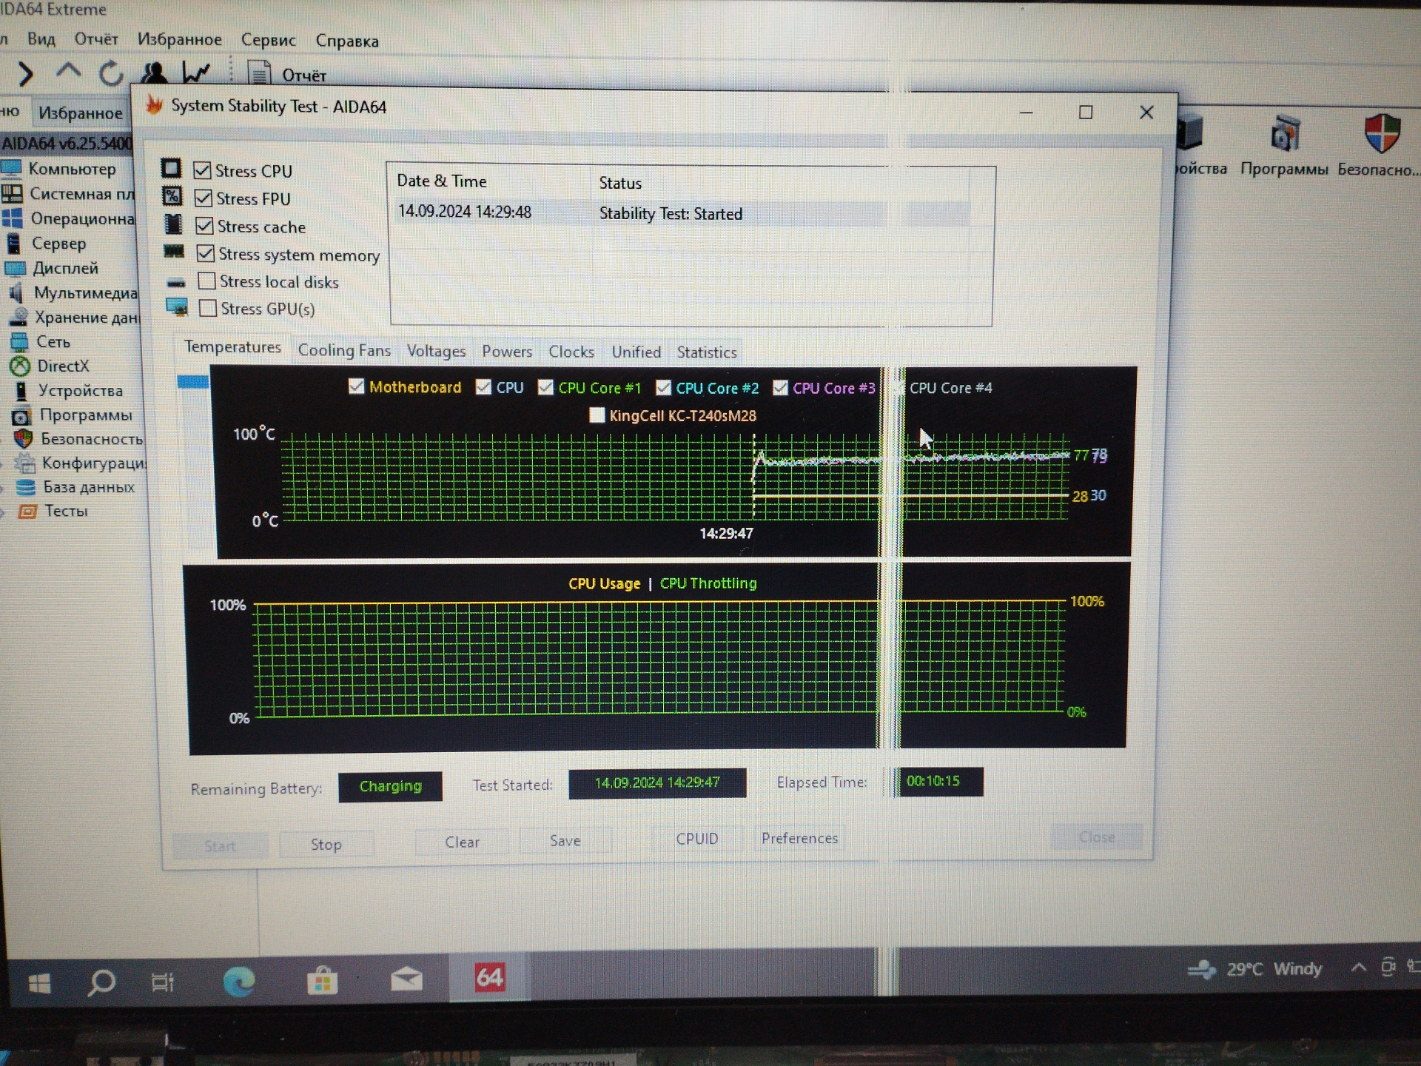Image resolution: width=1421 pixels, height=1066 pixels.
Task: Select the Операционная система tree item
Action: coord(69,218)
